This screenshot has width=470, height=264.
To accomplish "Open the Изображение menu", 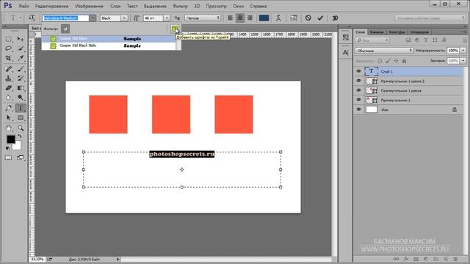I will 89,6.
